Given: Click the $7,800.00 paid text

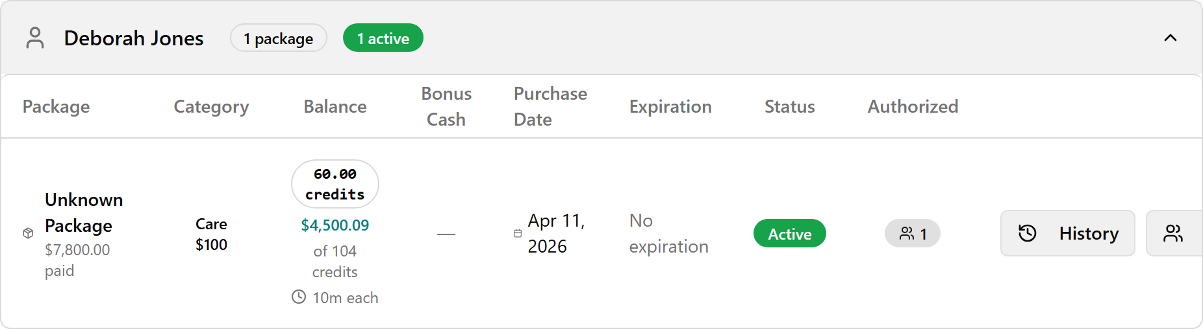Looking at the screenshot, I should 77,260.
